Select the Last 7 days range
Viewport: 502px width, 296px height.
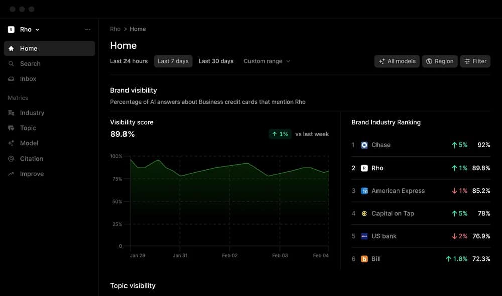pos(173,61)
